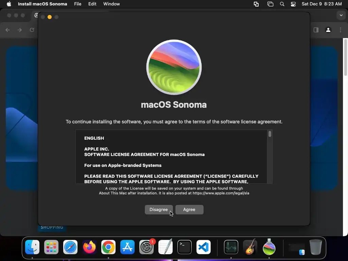Click the ENGLISH heading in license text

pyautogui.click(x=94, y=138)
